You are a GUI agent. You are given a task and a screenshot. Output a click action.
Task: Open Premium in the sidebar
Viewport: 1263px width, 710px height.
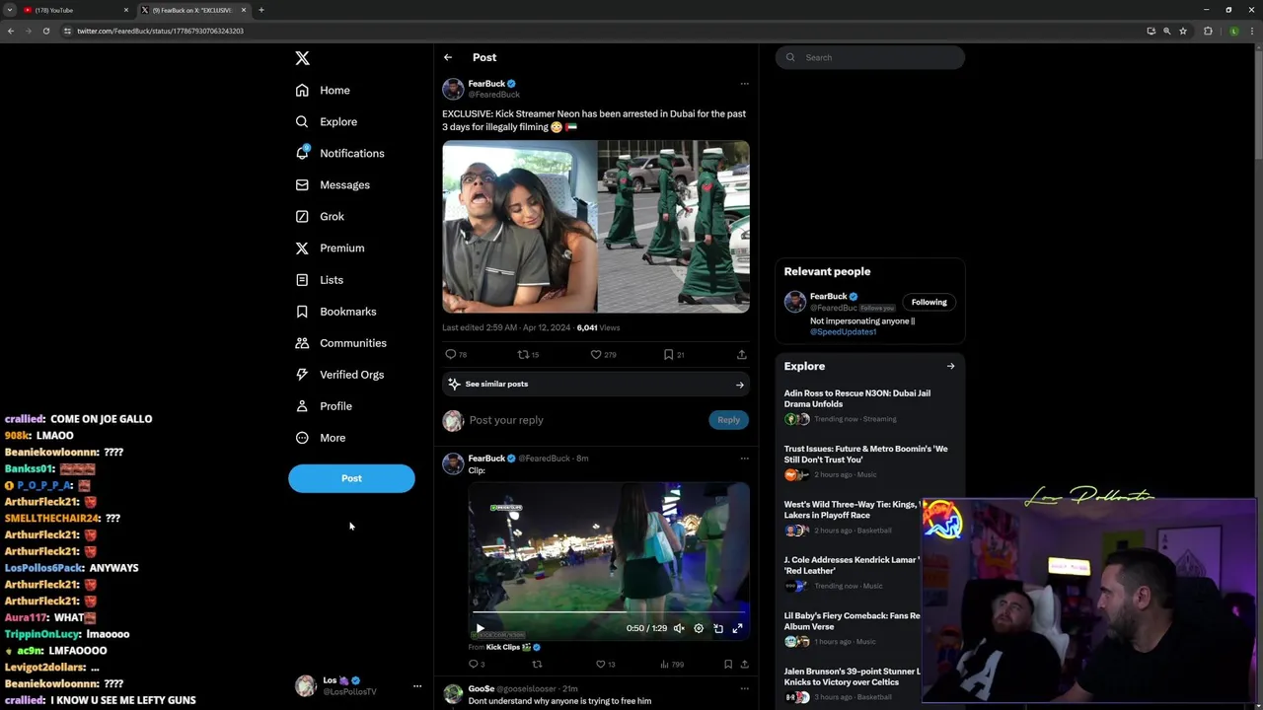(330, 248)
